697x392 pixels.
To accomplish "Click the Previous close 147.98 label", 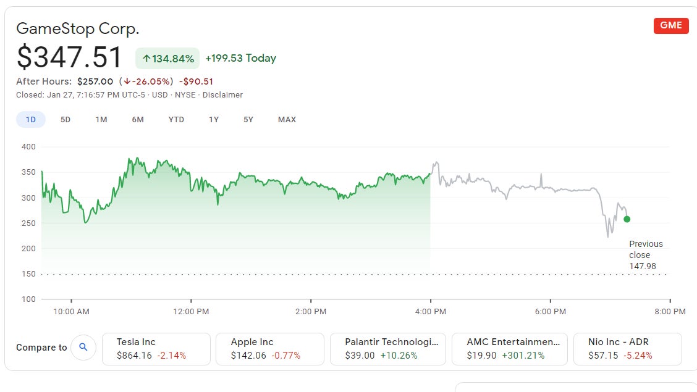I will [x=646, y=255].
